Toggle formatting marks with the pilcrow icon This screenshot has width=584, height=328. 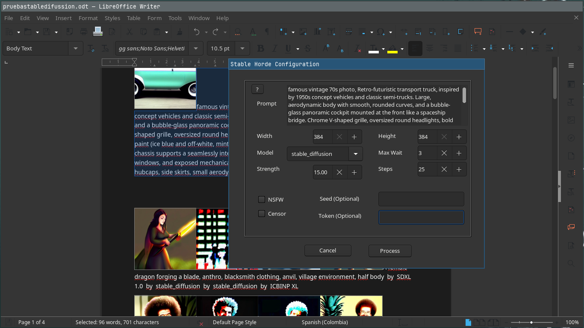[267, 32]
